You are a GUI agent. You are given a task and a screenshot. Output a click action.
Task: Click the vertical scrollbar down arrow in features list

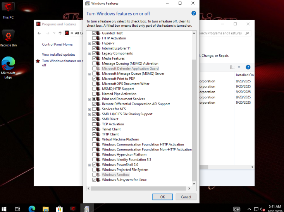pos(194,184)
